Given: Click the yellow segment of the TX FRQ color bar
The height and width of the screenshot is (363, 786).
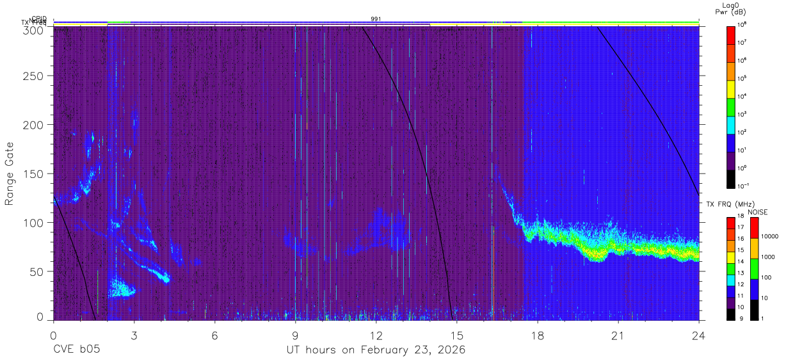Looking at the screenshot, I should [x=732, y=257].
